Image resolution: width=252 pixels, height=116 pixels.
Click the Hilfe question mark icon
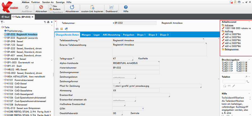pyautogui.click(x=126, y=7)
